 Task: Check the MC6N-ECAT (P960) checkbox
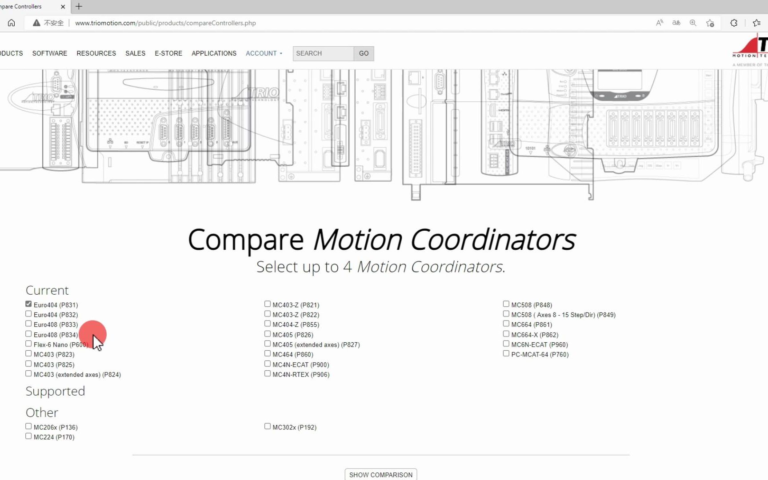click(506, 344)
